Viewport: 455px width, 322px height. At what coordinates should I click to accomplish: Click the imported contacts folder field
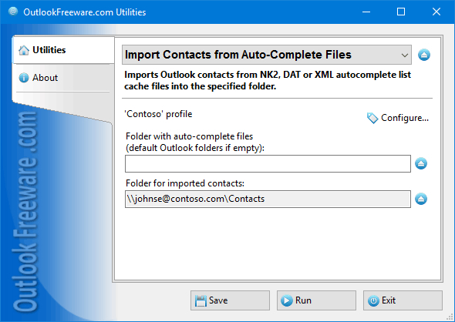click(268, 199)
